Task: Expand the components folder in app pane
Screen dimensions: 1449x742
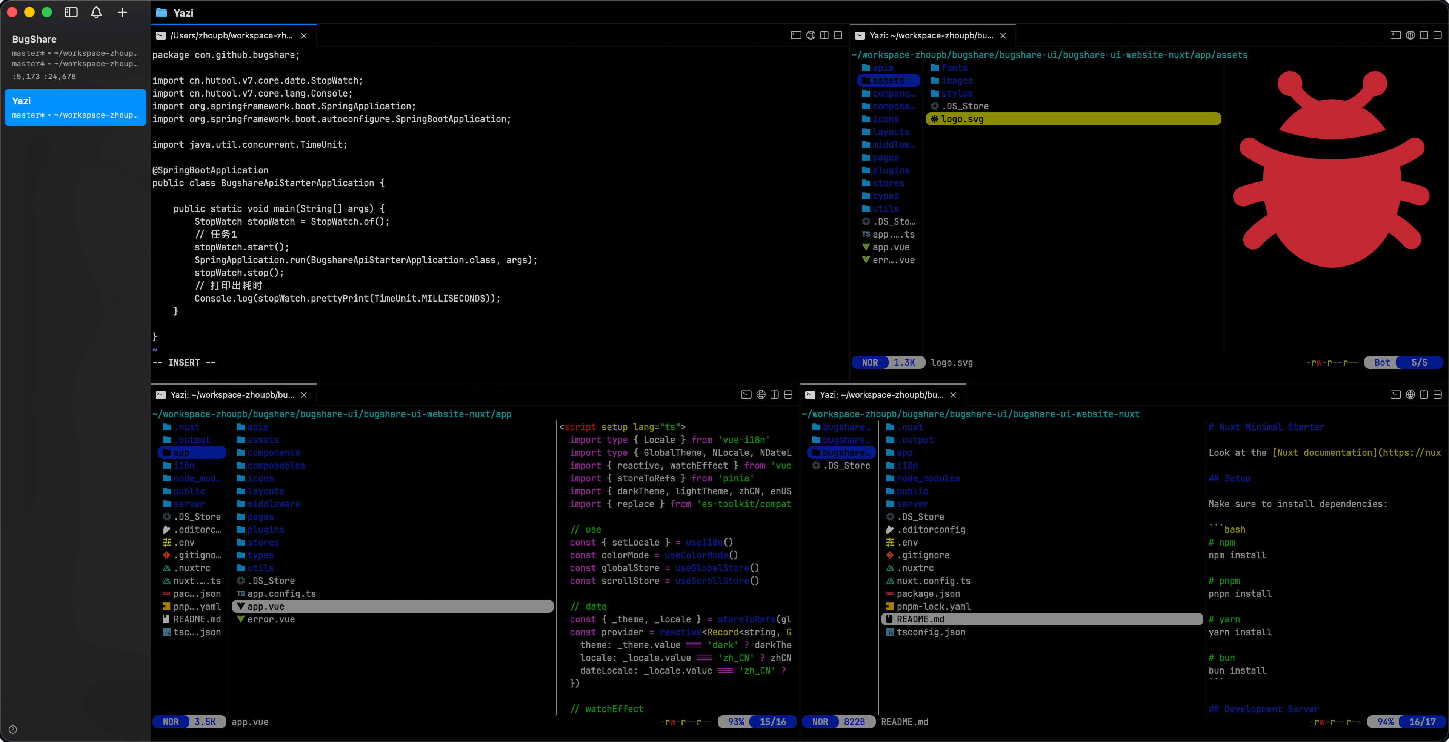Action: coord(273,452)
